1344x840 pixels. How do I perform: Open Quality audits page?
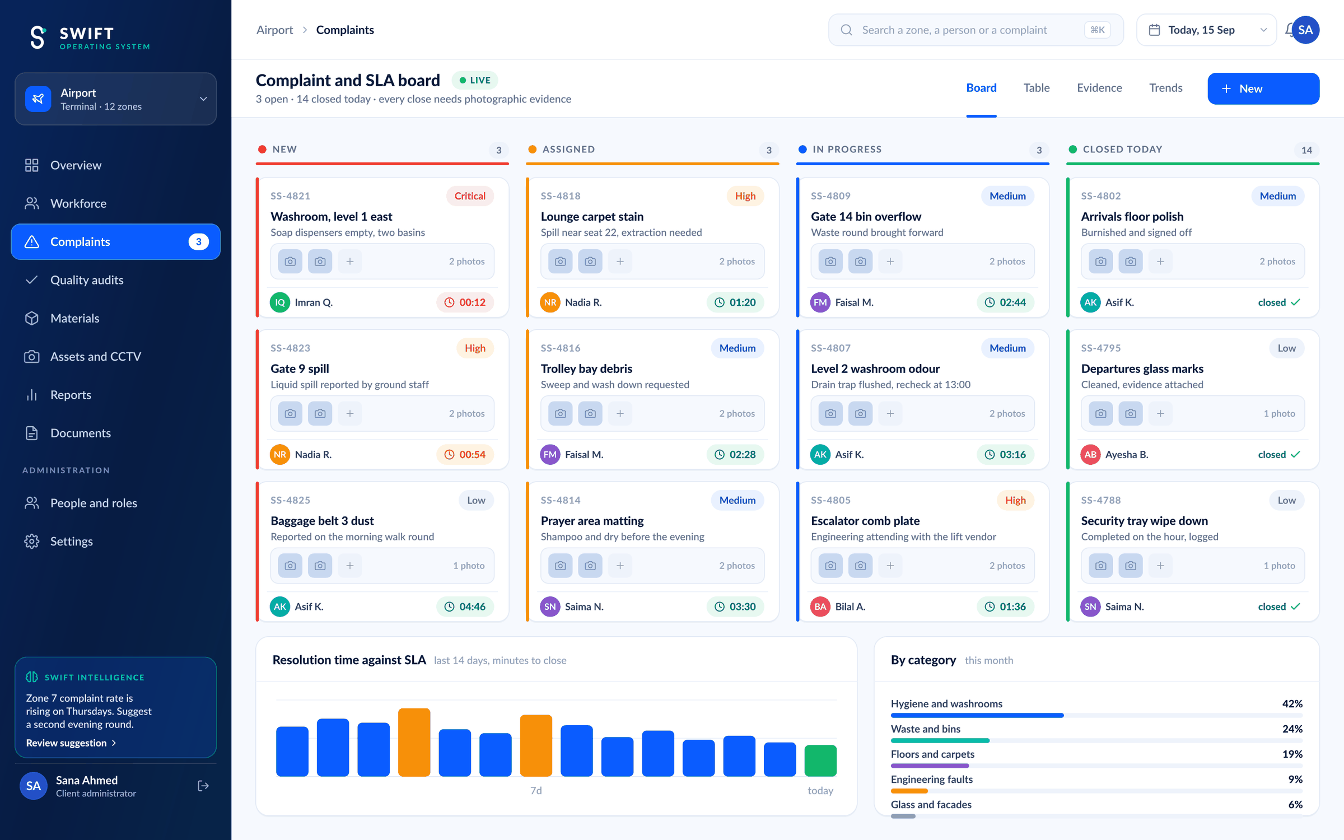[x=115, y=280]
